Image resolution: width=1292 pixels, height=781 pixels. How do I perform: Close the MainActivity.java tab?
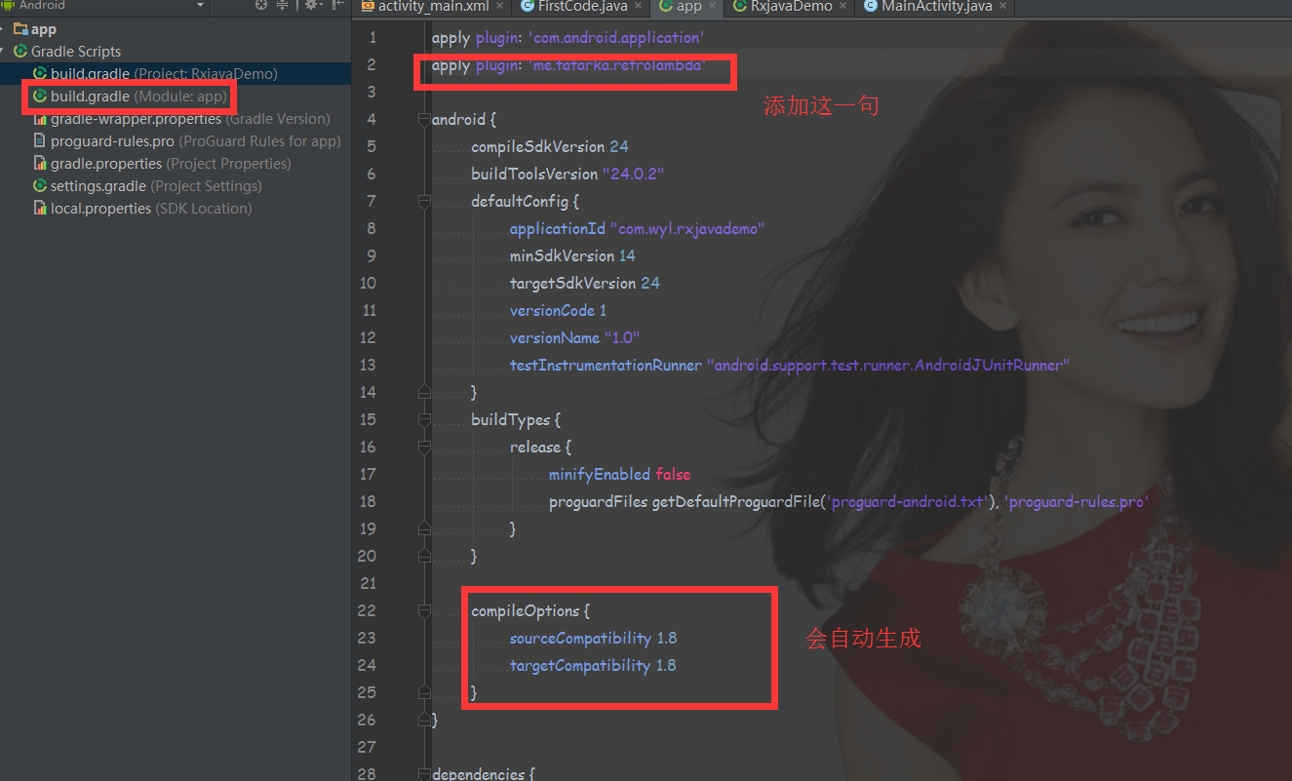1001,6
